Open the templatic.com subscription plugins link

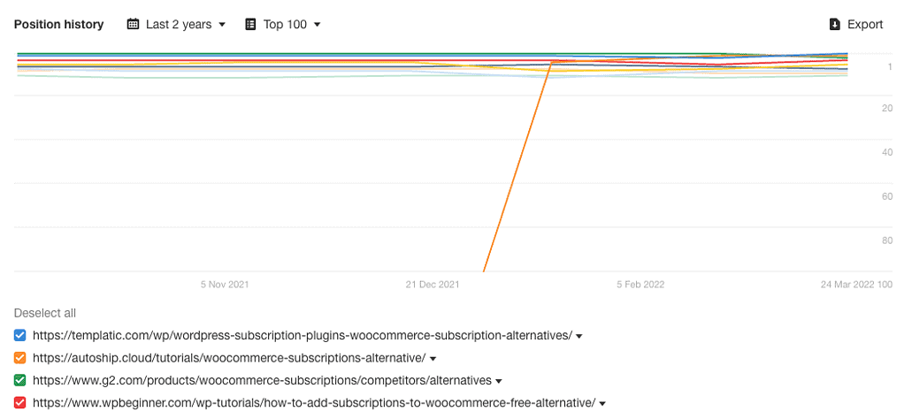[302, 335]
